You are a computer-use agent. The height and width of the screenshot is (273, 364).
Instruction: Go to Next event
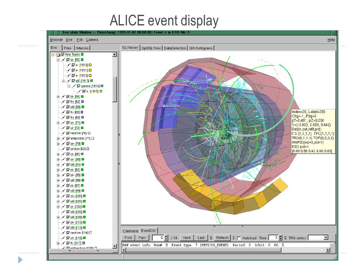[x=187, y=238]
